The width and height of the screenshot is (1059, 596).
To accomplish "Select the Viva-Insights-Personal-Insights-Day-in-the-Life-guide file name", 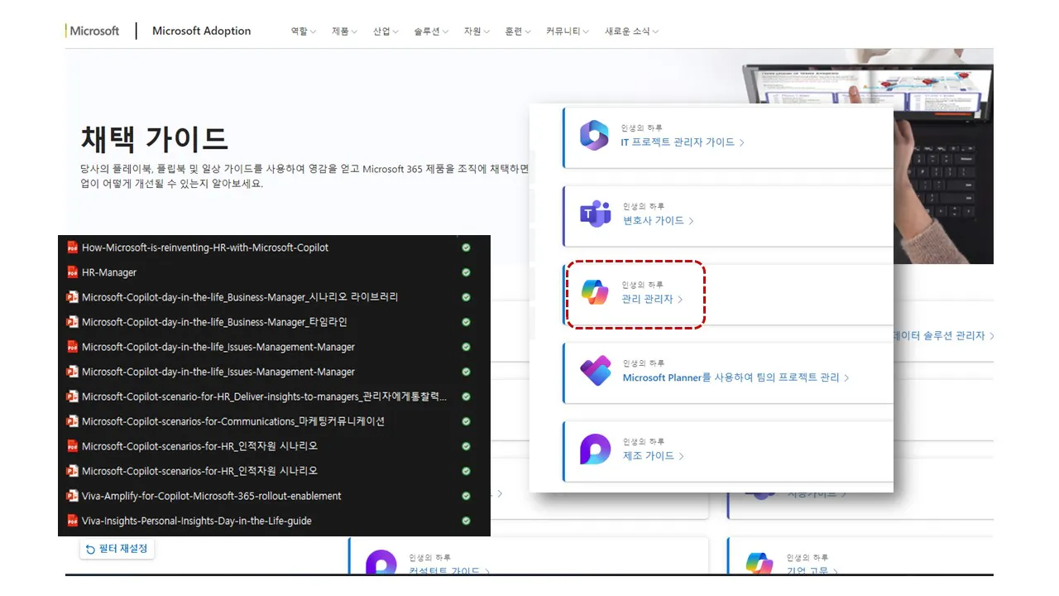I will (x=197, y=521).
